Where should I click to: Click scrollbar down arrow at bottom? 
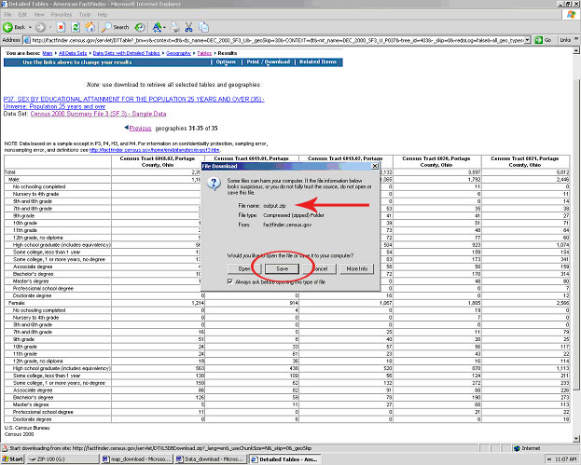[x=576, y=439]
